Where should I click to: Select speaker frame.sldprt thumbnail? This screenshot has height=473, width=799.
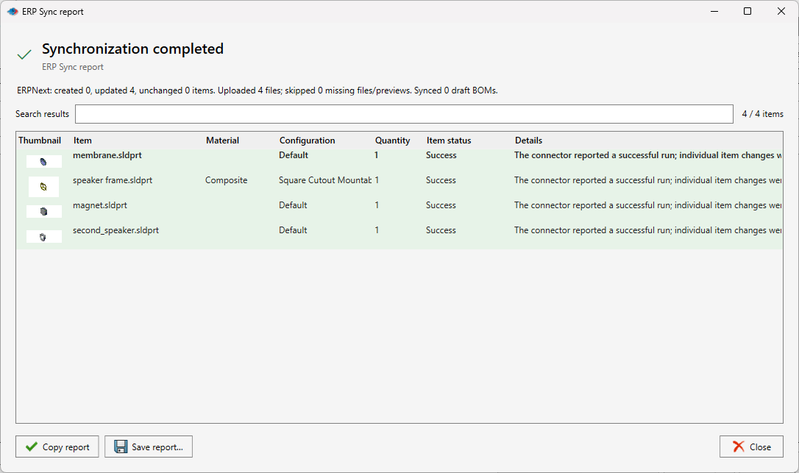coord(44,187)
